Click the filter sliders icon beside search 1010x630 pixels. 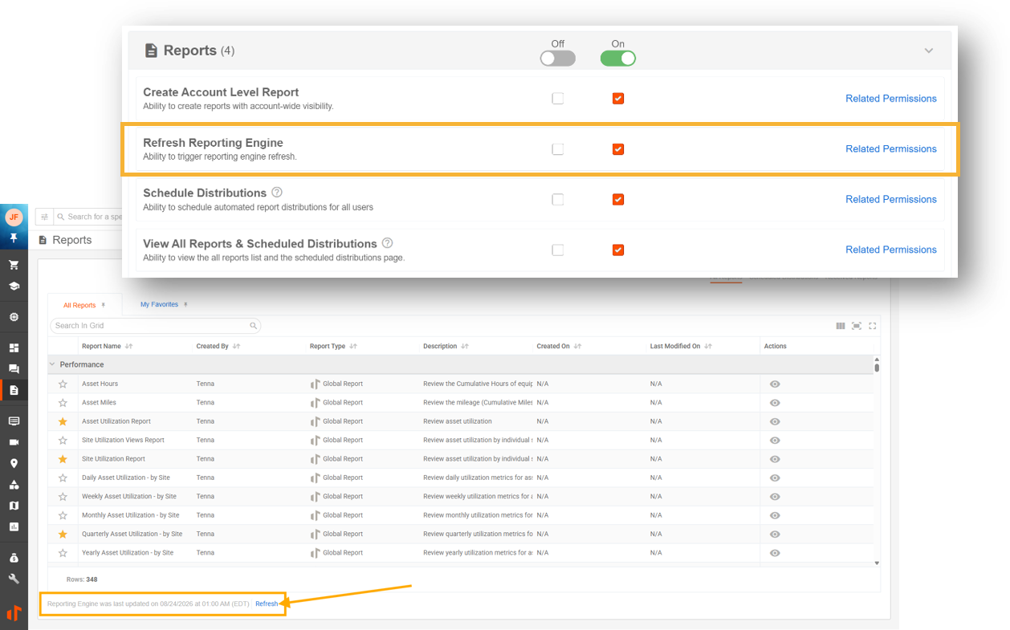(44, 217)
